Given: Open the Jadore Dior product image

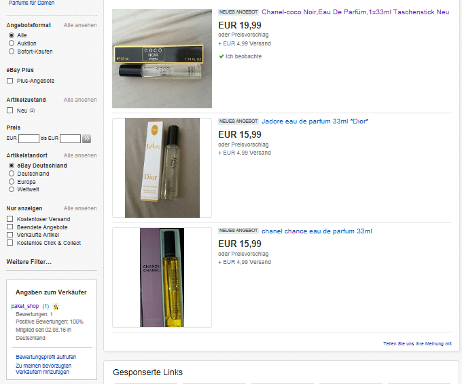Looking at the screenshot, I should coord(162,168).
